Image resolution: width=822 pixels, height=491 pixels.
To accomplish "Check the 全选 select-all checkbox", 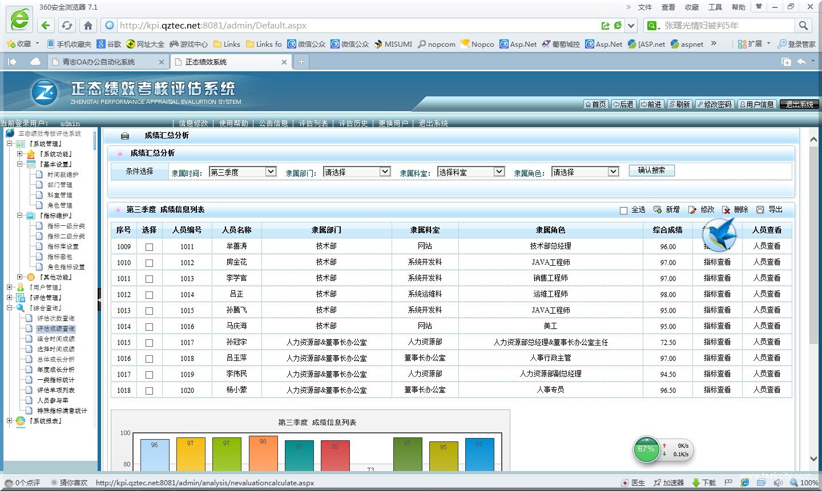I will 623,210.
